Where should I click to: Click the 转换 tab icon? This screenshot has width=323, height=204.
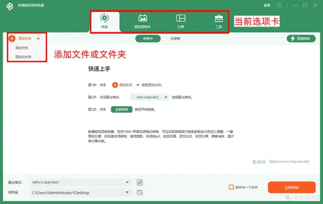pos(105,18)
